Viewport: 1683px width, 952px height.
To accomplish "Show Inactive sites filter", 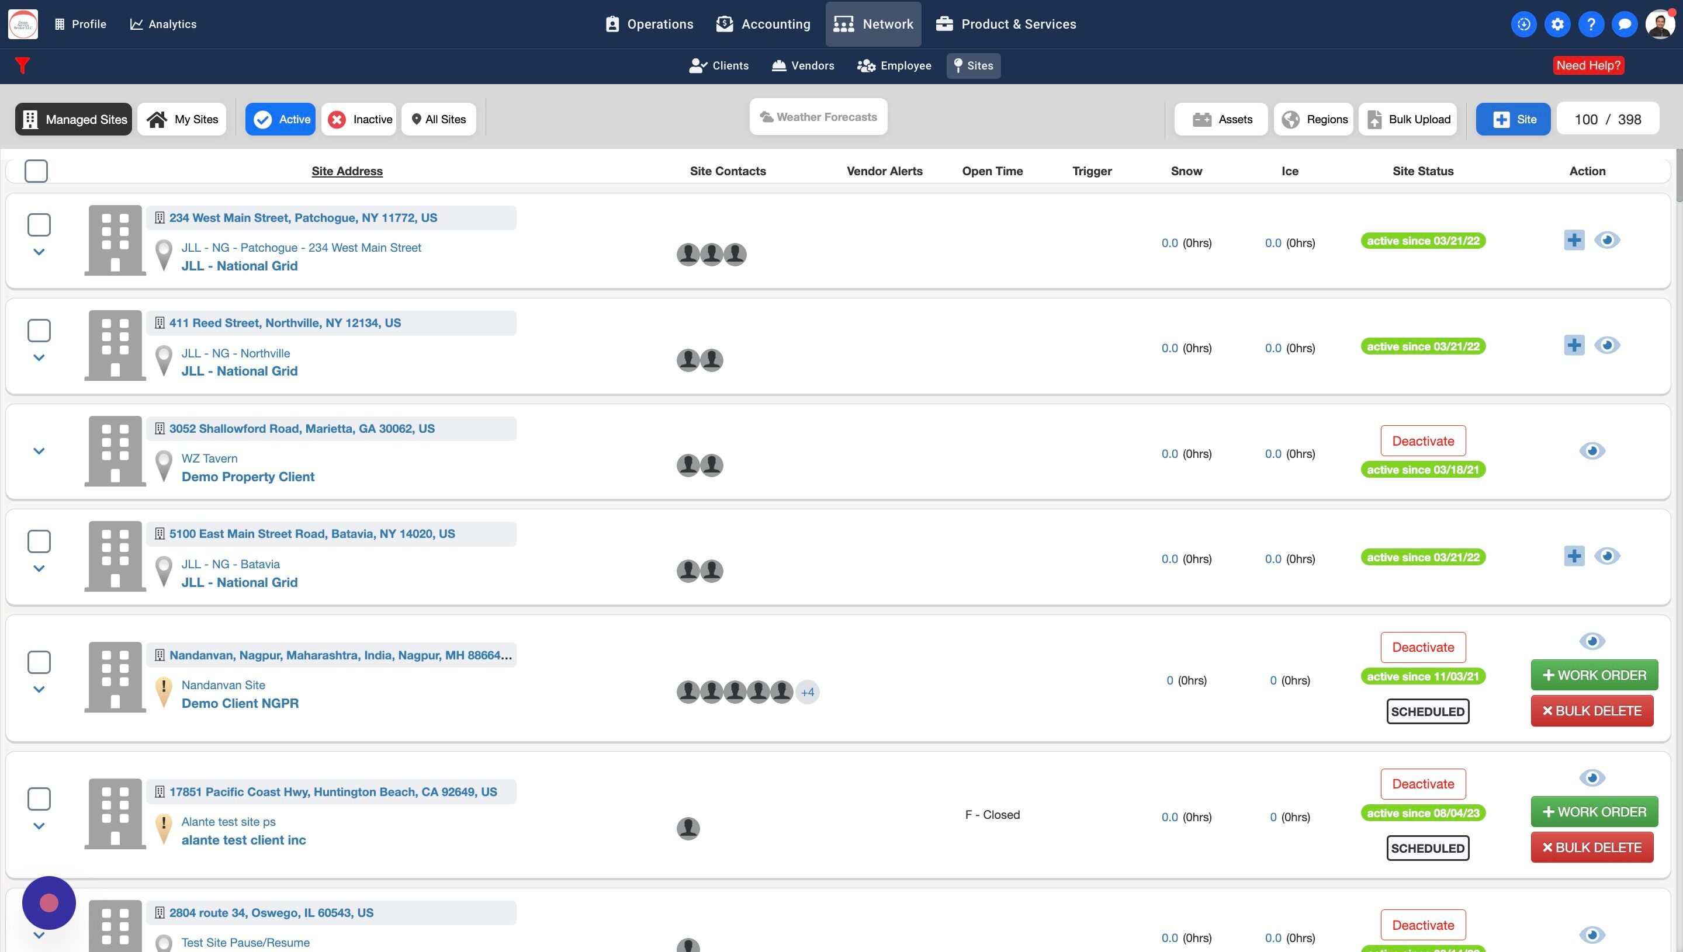I will click(x=358, y=119).
